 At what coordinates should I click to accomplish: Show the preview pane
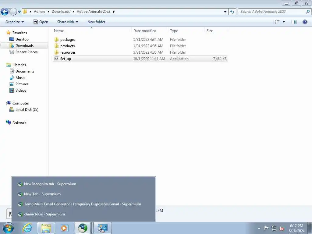pyautogui.click(x=294, y=22)
